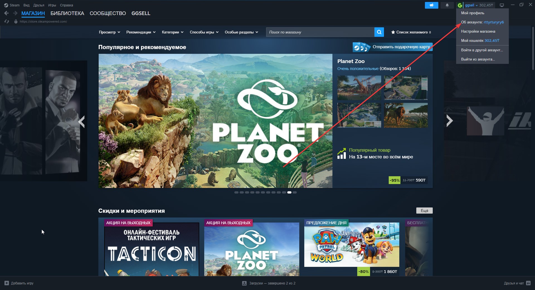Click the store URL address text
535x290 pixels.
pos(43,21)
